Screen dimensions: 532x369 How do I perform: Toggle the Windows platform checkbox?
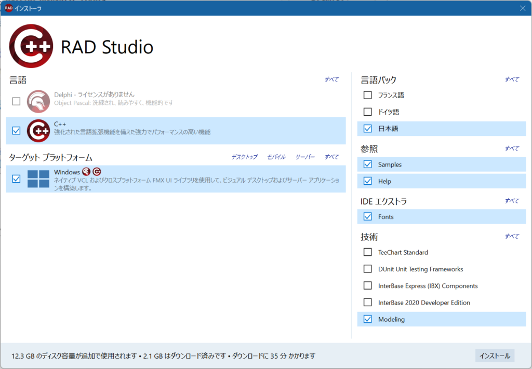tap(16, 179)
